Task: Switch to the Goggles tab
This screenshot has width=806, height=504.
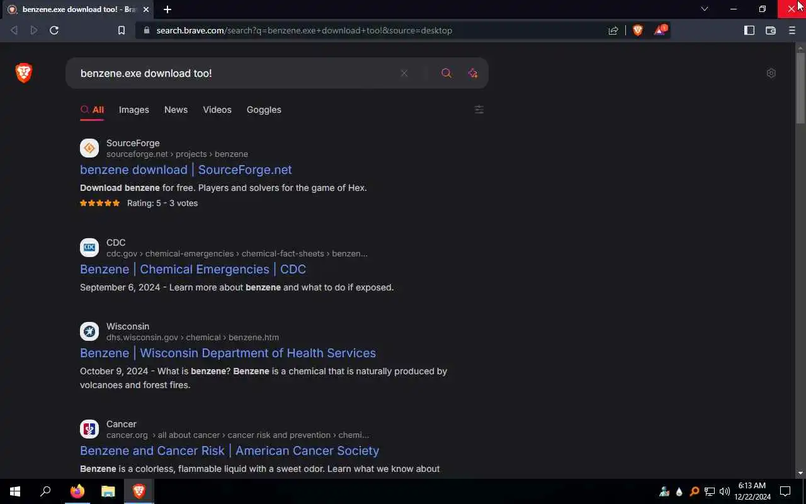Action: (264, 110)
